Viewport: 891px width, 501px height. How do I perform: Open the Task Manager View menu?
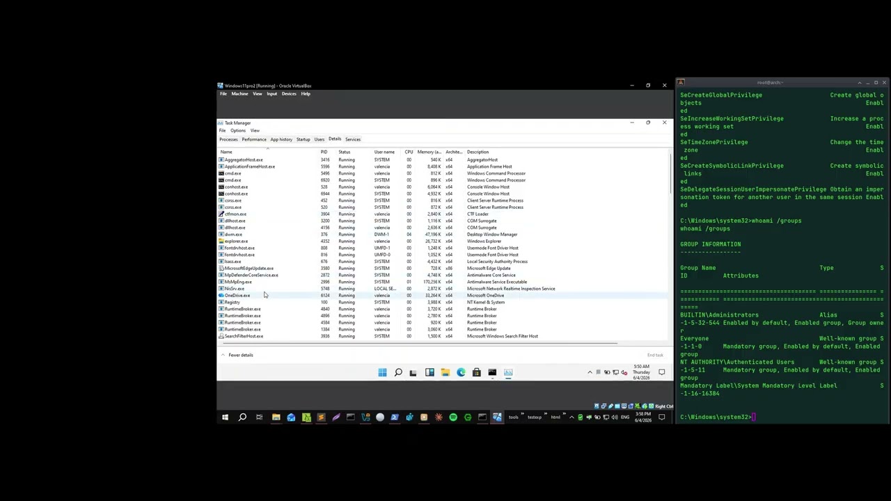[255, 131]
